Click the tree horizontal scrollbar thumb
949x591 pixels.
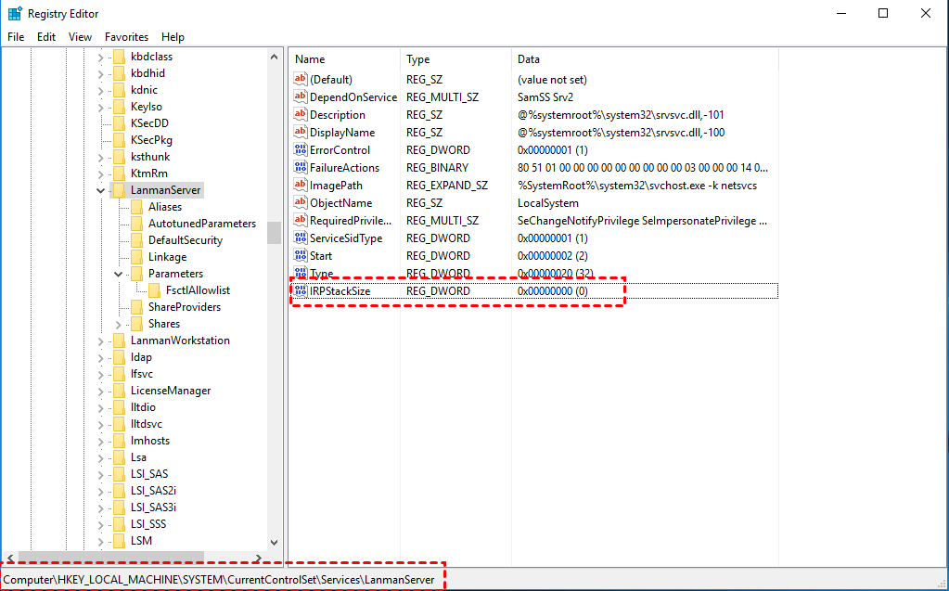(x=111, y=559)
